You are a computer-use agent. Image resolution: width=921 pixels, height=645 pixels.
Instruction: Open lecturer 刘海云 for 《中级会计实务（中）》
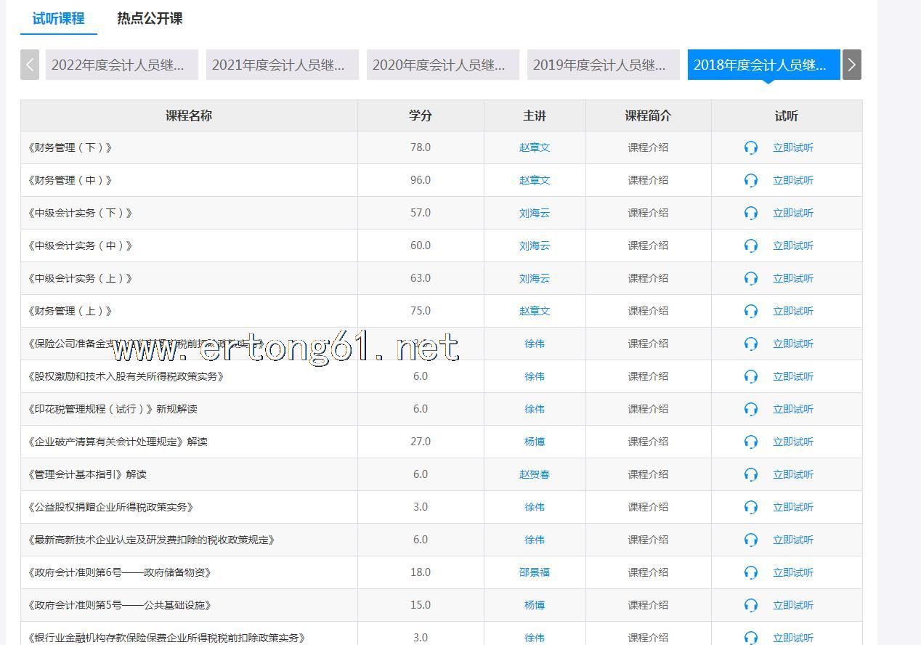point(535,246)
